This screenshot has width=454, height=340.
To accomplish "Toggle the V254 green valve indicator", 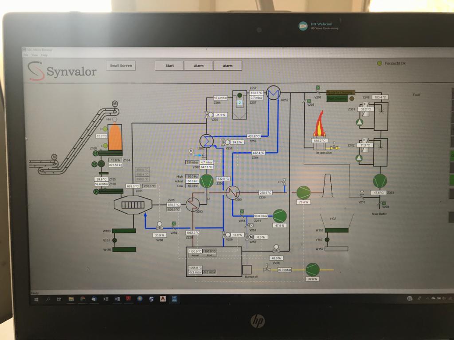I will coord(242,215).
